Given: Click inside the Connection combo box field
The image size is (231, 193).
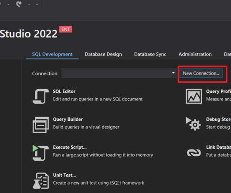Looking at the screenshot, I should 119,73.
